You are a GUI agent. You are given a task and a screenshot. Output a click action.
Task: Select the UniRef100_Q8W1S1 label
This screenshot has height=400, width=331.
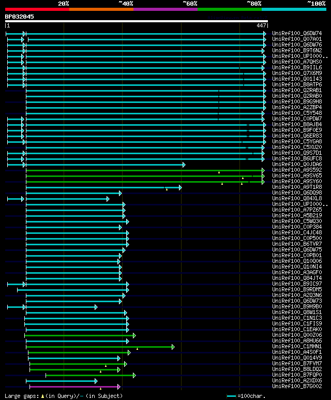(297, 312)
